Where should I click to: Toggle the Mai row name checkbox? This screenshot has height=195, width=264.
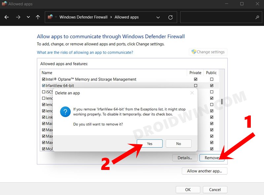pyautogui.click(x=44, y=123)
